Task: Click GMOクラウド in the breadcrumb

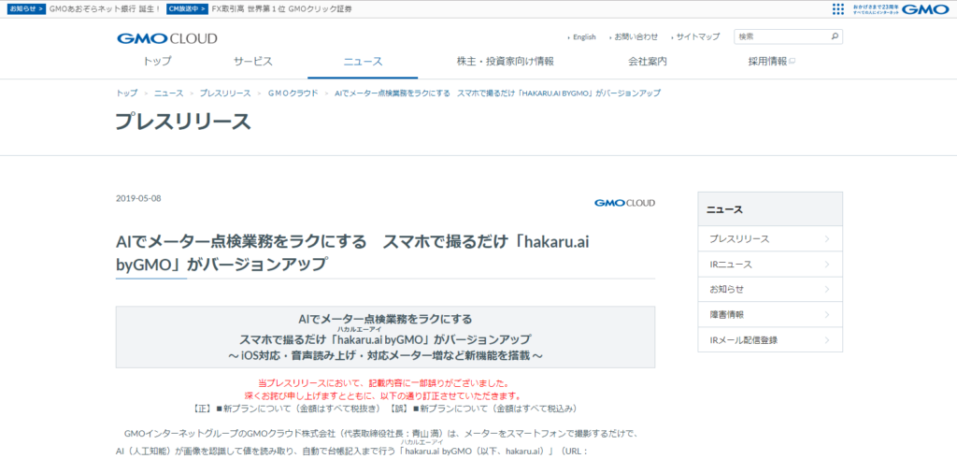Action: point(293,93)
